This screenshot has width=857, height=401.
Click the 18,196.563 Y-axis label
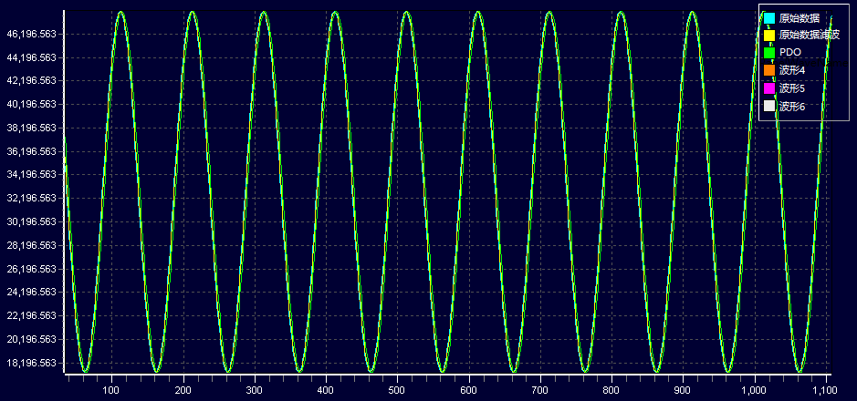click(x=31, y=363)
